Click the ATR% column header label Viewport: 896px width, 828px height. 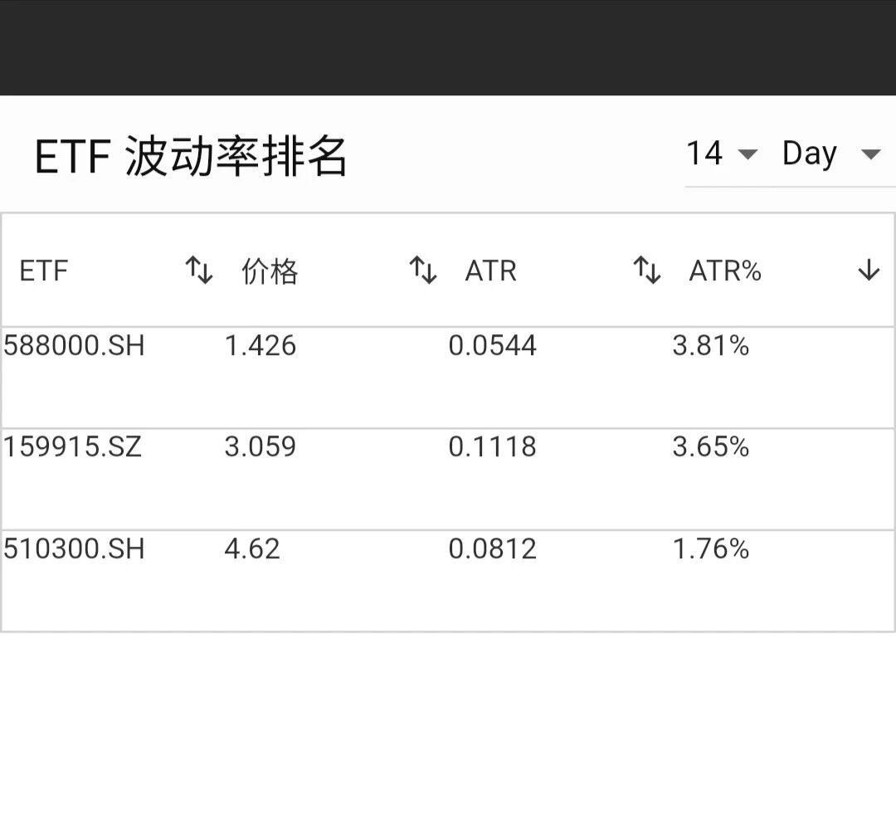(x=725, y=270)
